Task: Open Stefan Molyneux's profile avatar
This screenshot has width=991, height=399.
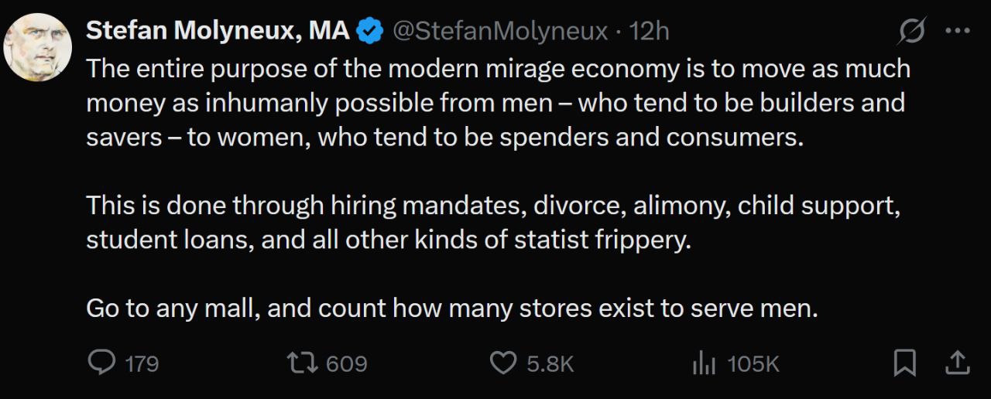Action: point(38,47)
